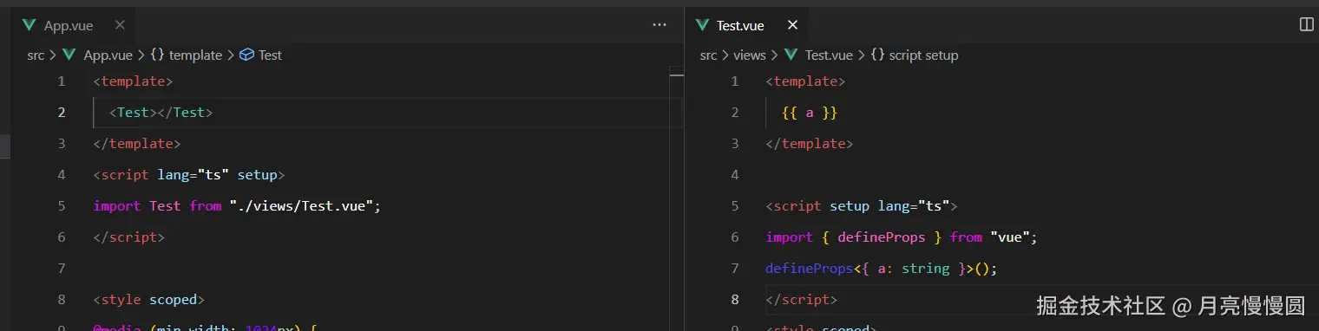Click Vue logo icon on App.vue tab
Screen dimensions: 1319x331
(x=30, y=25)
